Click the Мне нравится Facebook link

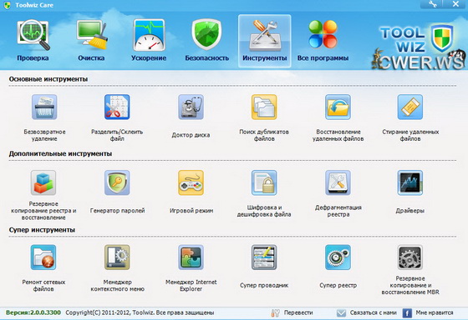[435, 312]
